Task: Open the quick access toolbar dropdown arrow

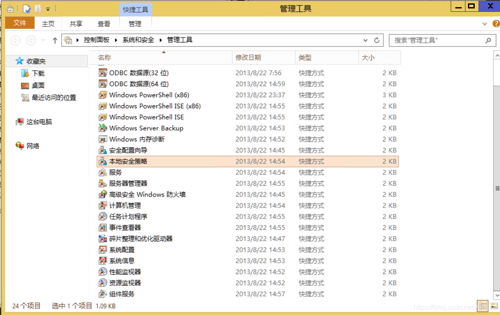Action: point(48,8)
